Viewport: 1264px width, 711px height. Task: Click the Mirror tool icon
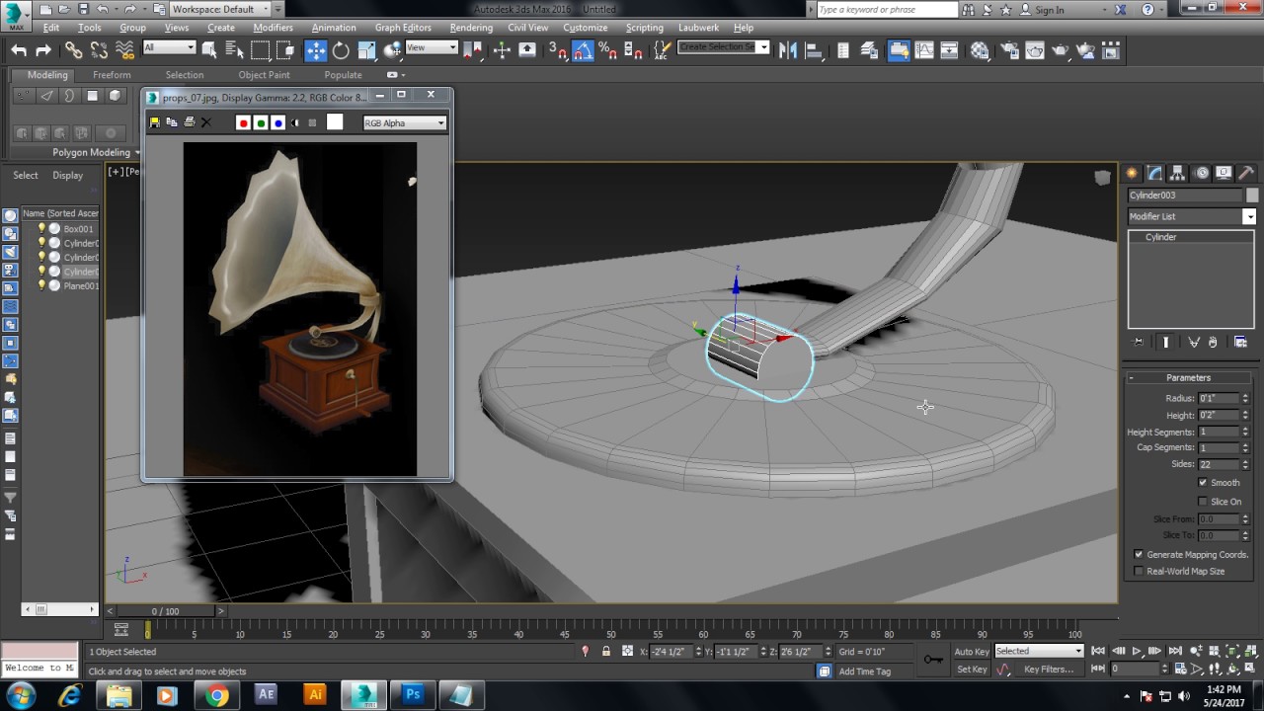tap(788, 50)
